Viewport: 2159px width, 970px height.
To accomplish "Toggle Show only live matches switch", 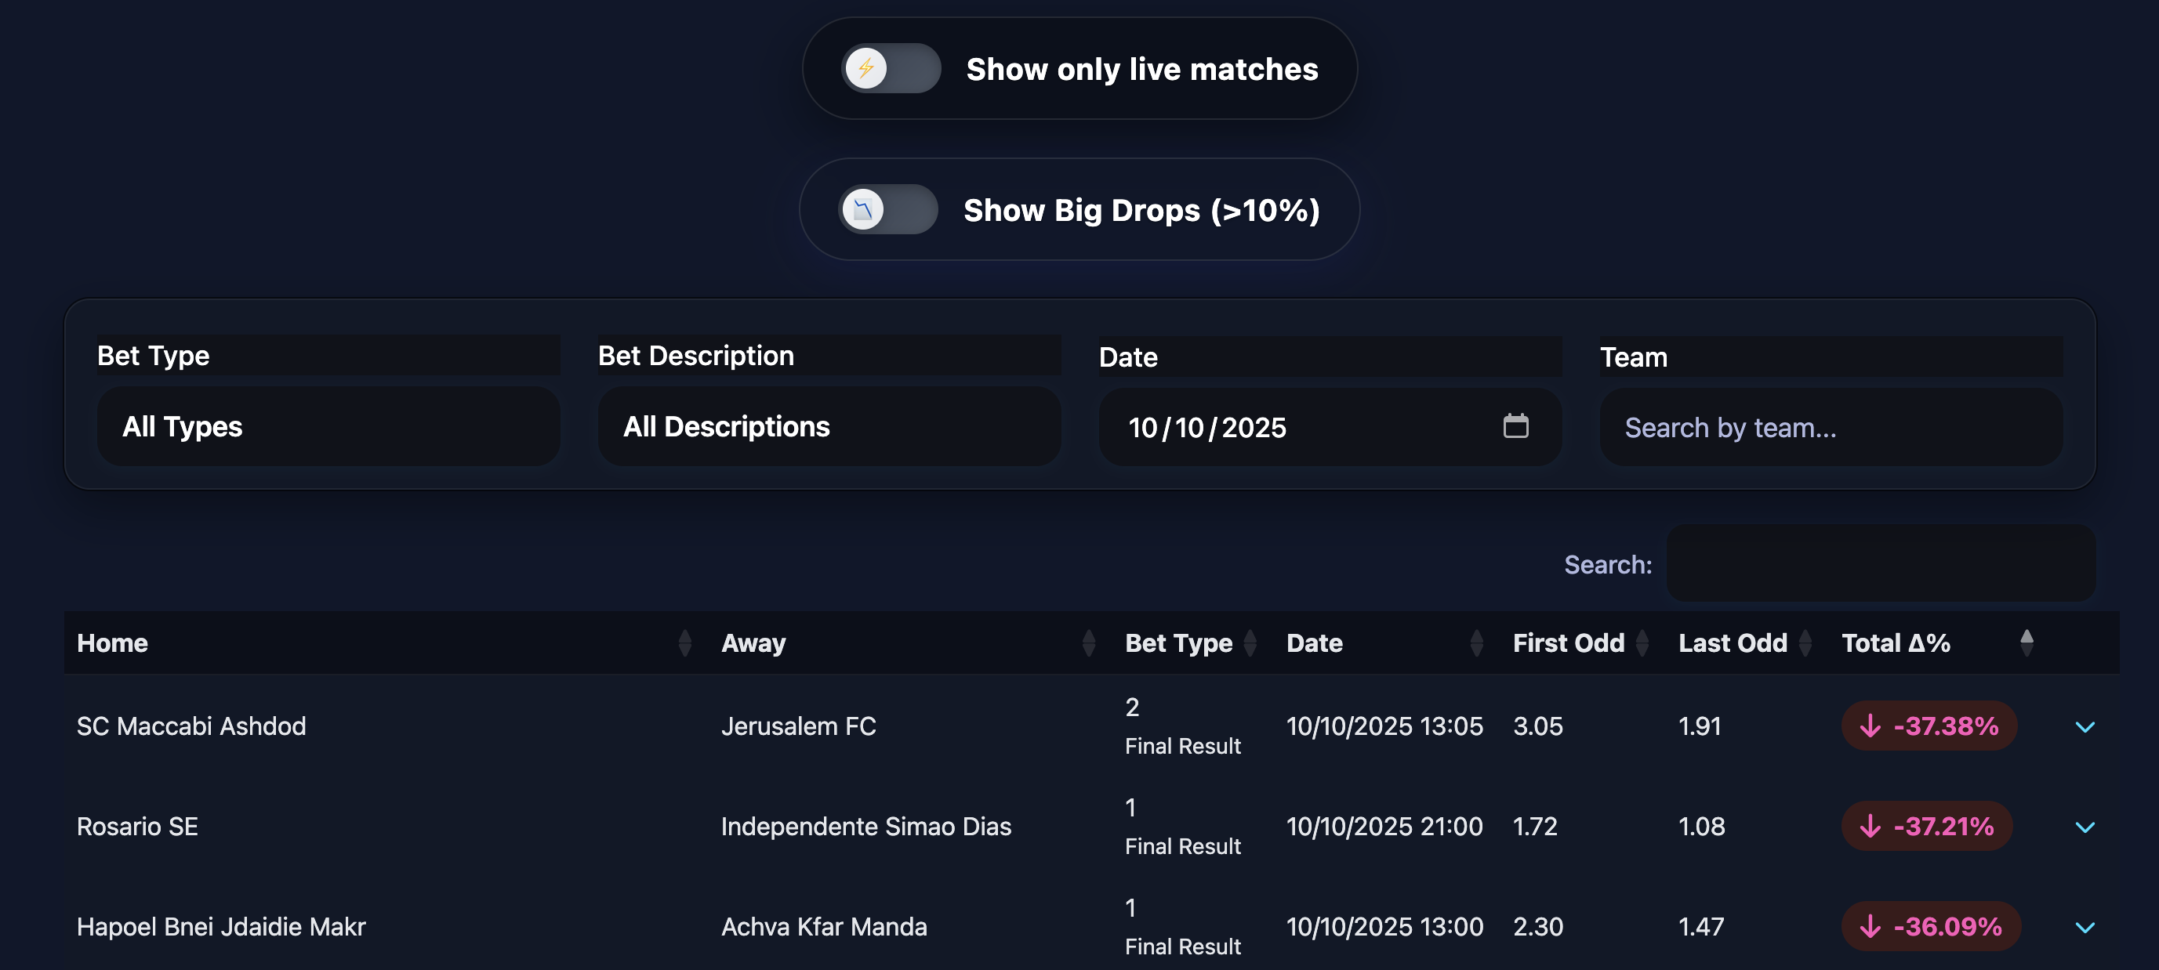I will click(x=890, y=69).
